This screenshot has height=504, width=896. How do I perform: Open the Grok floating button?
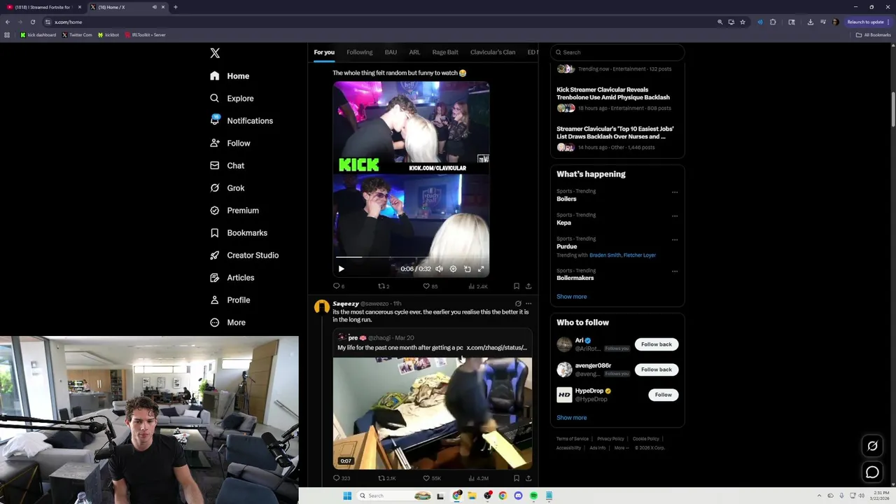pyautogui.click(x=872, y=446)
